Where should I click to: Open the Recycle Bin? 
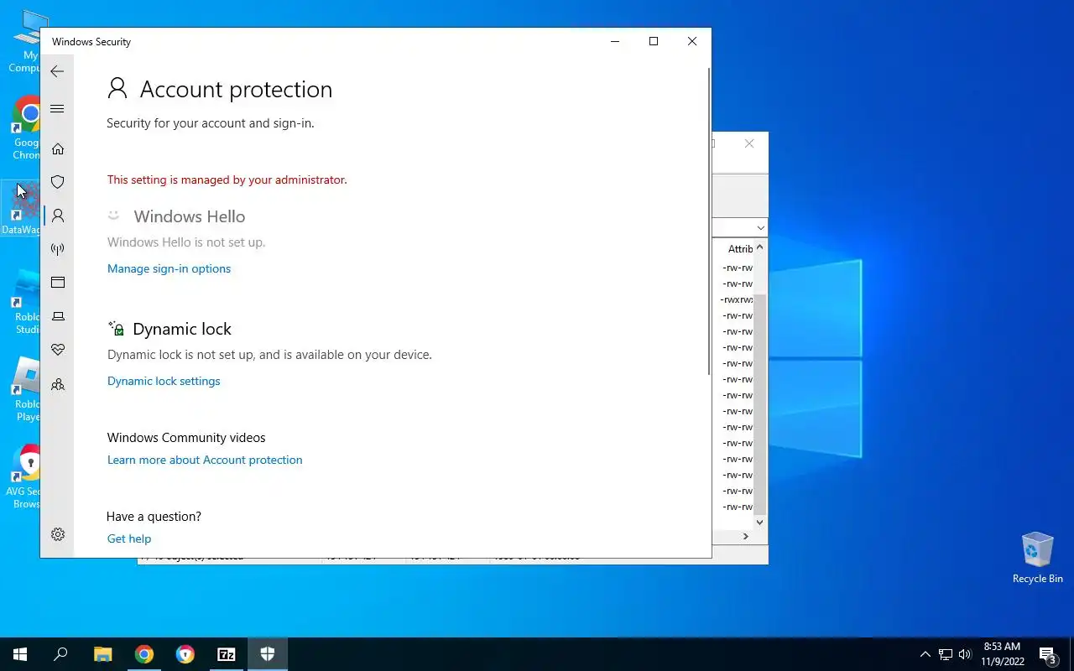click(x=1037, y=558)
